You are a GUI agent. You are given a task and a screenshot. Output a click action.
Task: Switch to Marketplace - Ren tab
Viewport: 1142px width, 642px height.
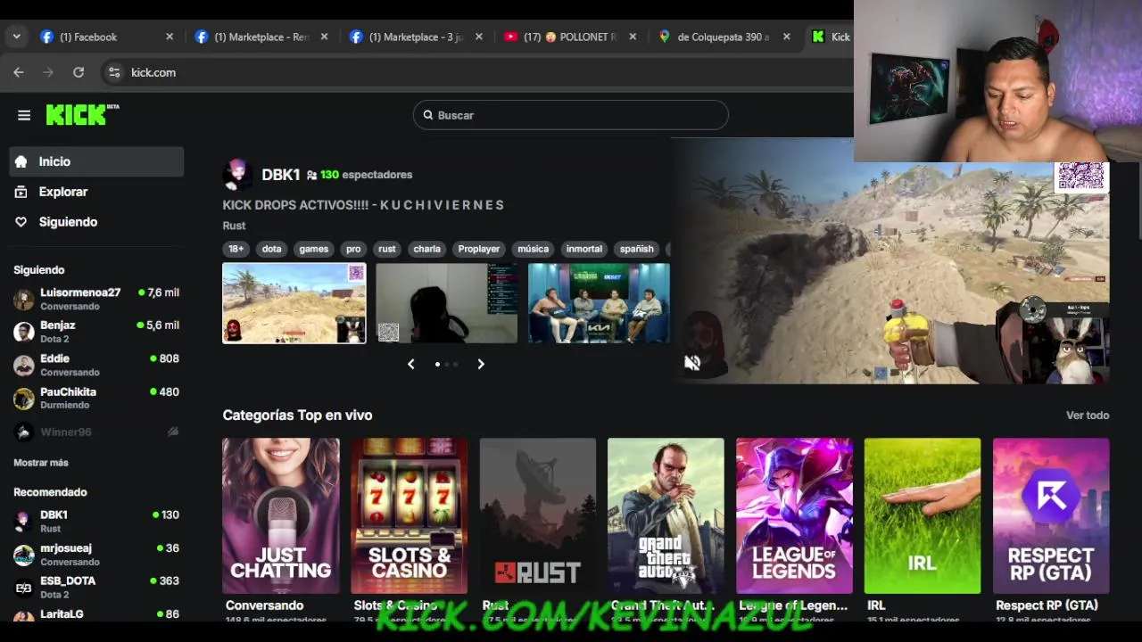[261, 37]
